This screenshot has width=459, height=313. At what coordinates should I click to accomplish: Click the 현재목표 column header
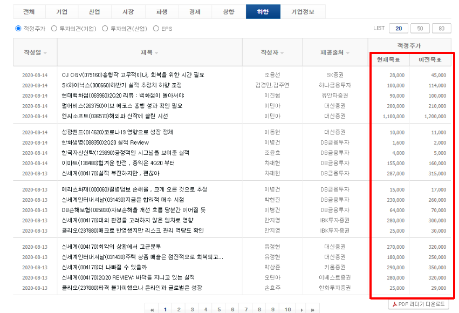(x=388, y=60)
